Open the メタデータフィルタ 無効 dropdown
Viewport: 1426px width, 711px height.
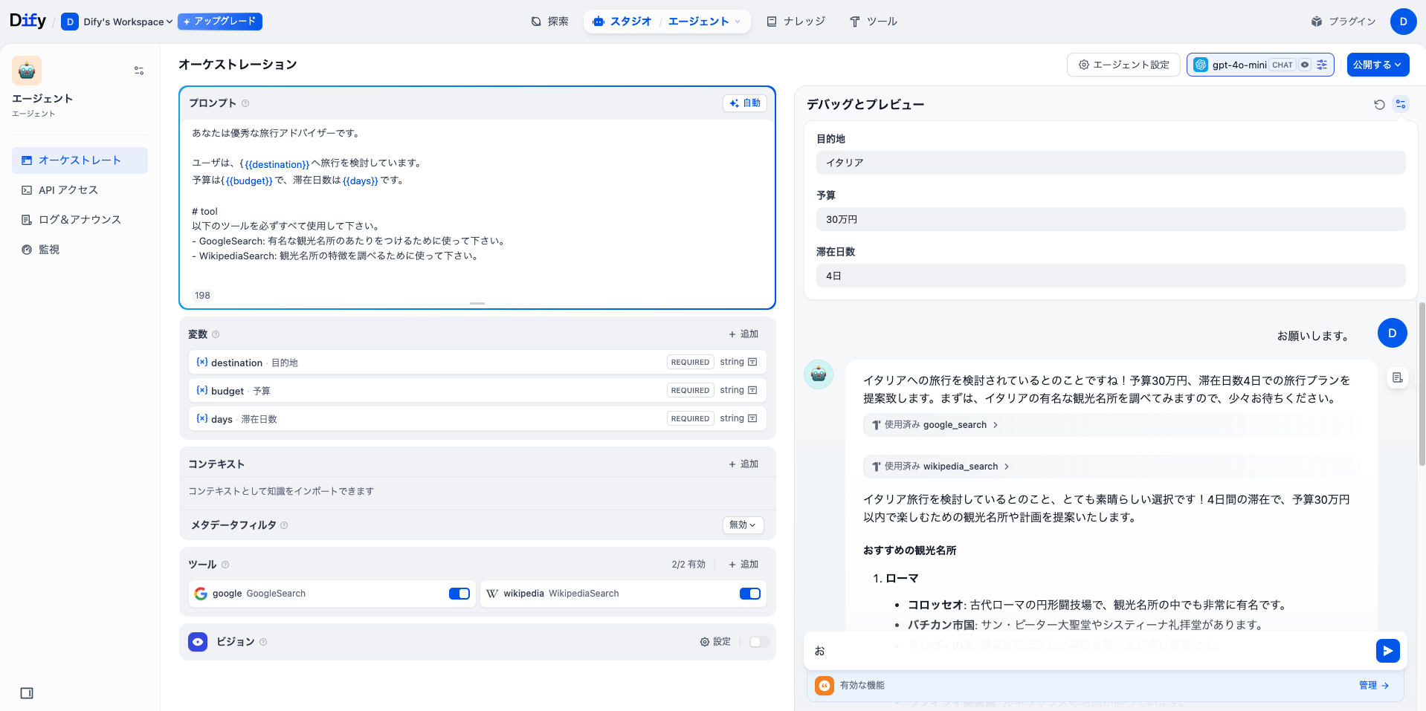pos(742,525)
